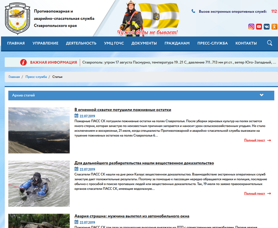Expand the Архив статей chevron
The width and height of the screenshot is (278, 228).
click(x=262, y=95)
